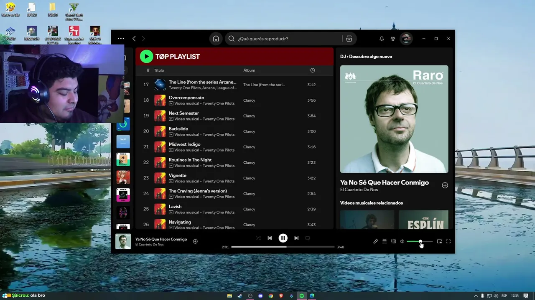The height and width of the screenshot is (300, 535).
Task: Go to Spotify Home
Action: (x=216, y=39)
